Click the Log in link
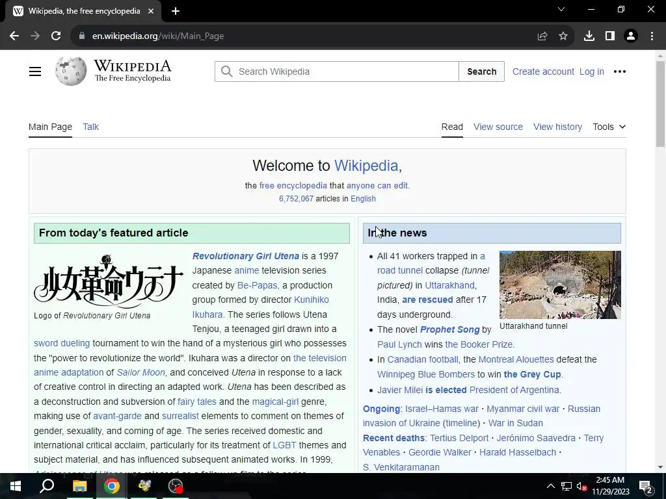Screen dimensions: 666x499 (591, 71)
